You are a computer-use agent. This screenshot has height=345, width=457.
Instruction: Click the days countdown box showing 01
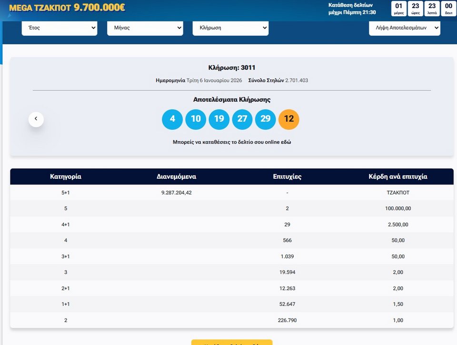pos(399,9)
